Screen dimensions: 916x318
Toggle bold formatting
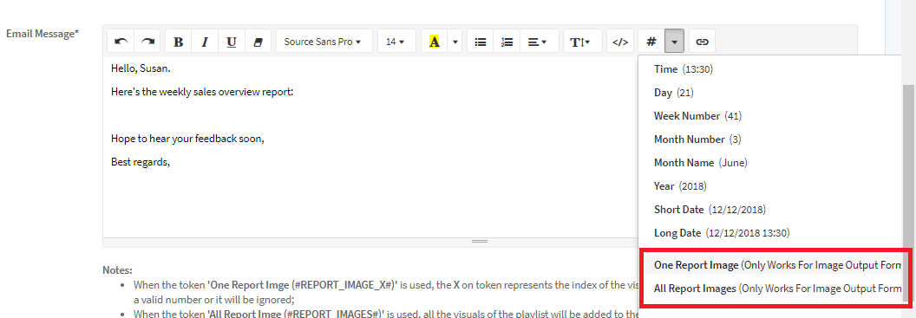coord(179,42)
